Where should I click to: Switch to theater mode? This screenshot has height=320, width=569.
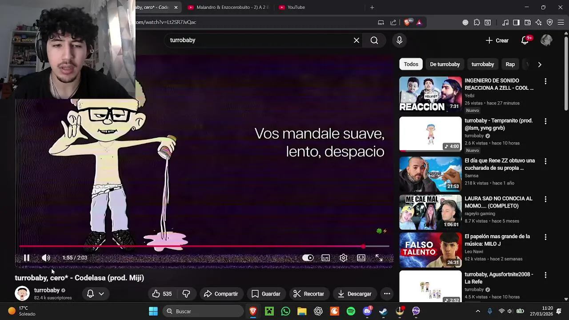tap(361, 258)
